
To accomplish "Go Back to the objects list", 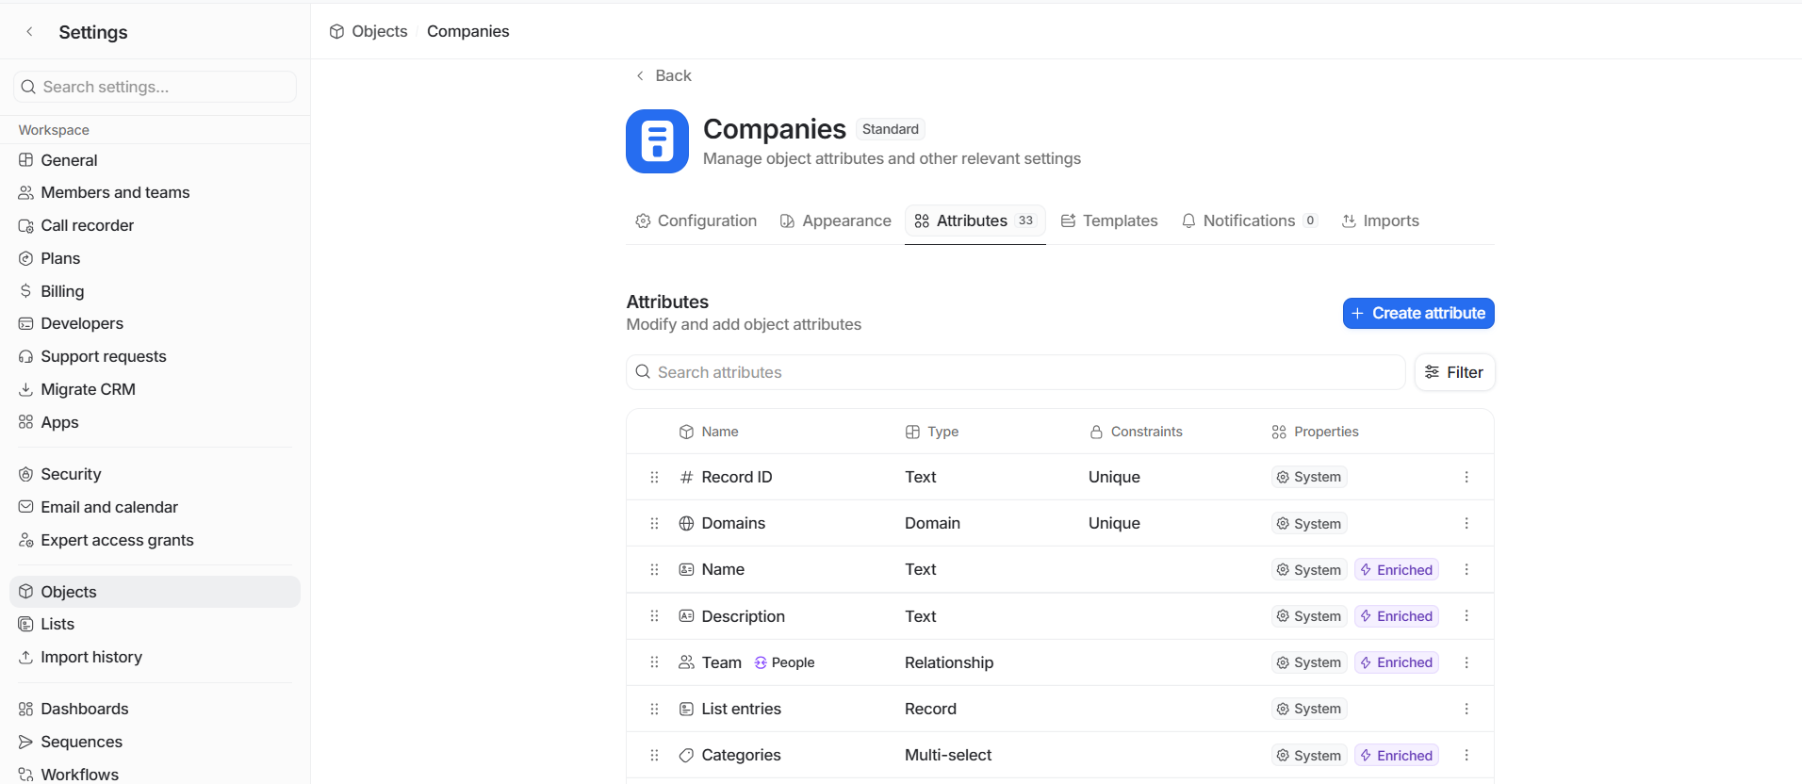I will tap(663, 75).
